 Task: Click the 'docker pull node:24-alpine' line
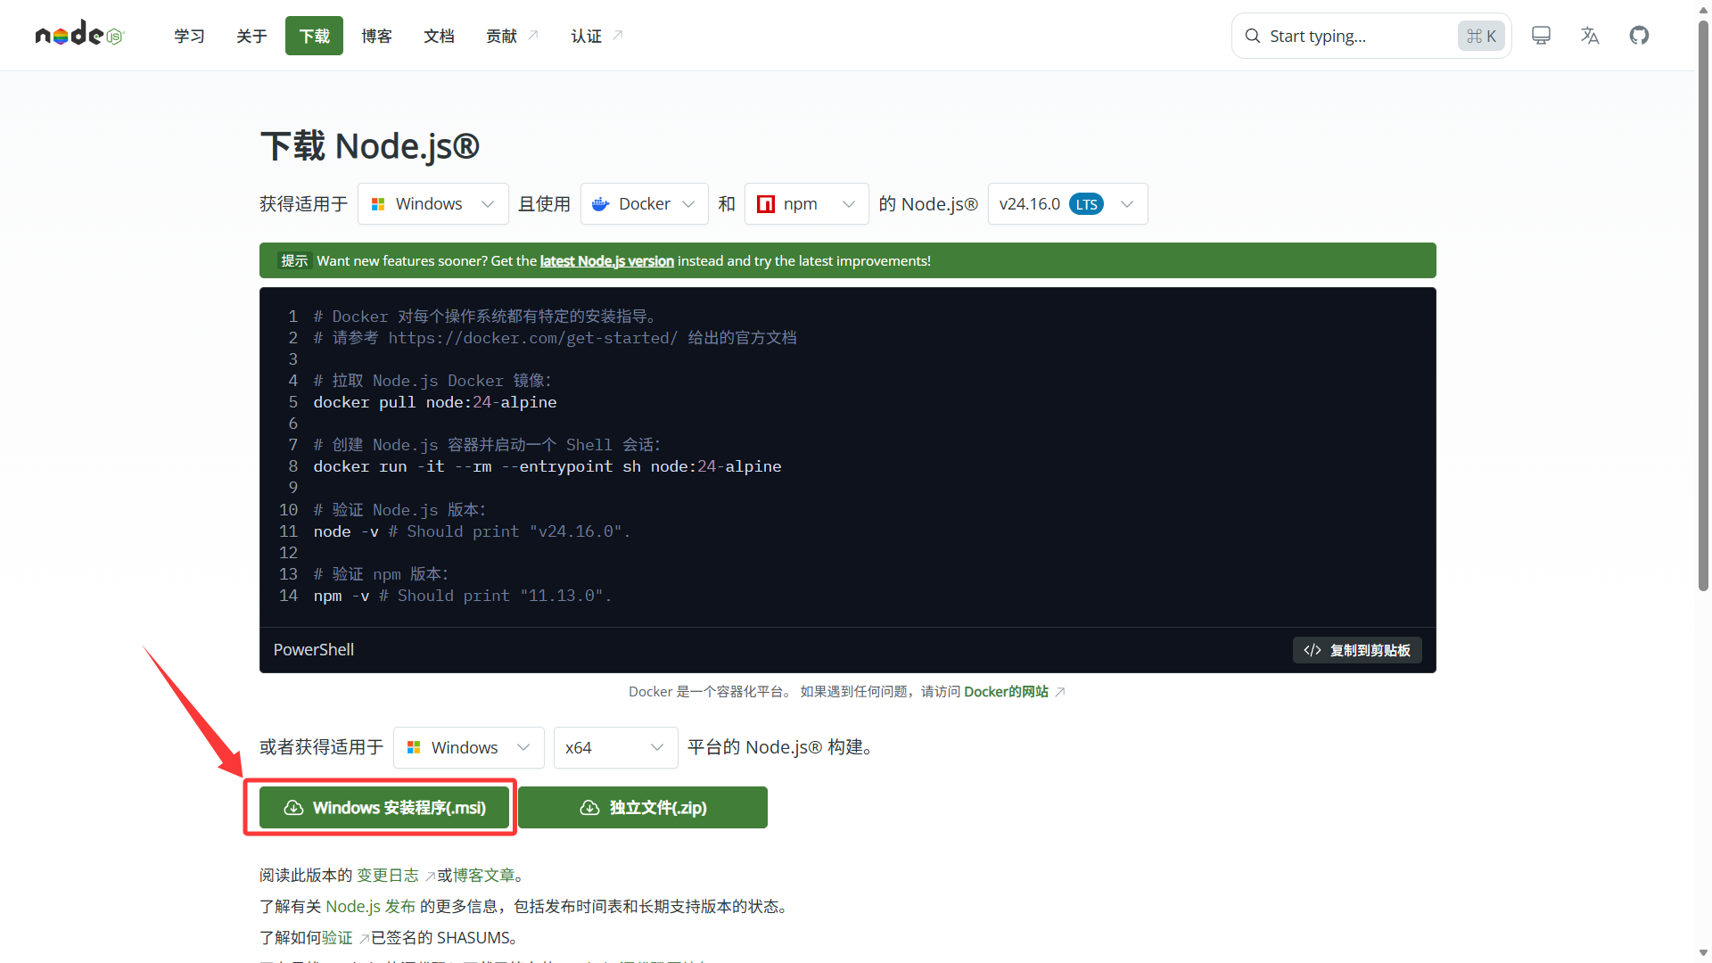tap(435, 402)
